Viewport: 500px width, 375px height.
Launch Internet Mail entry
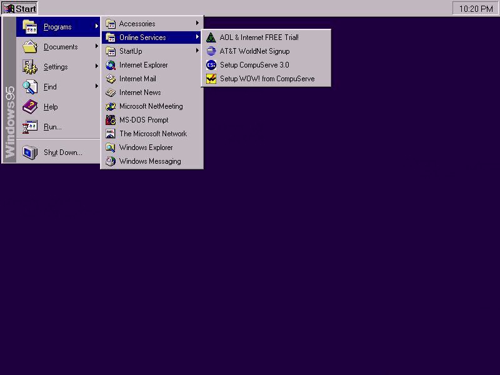coord(152,79)
